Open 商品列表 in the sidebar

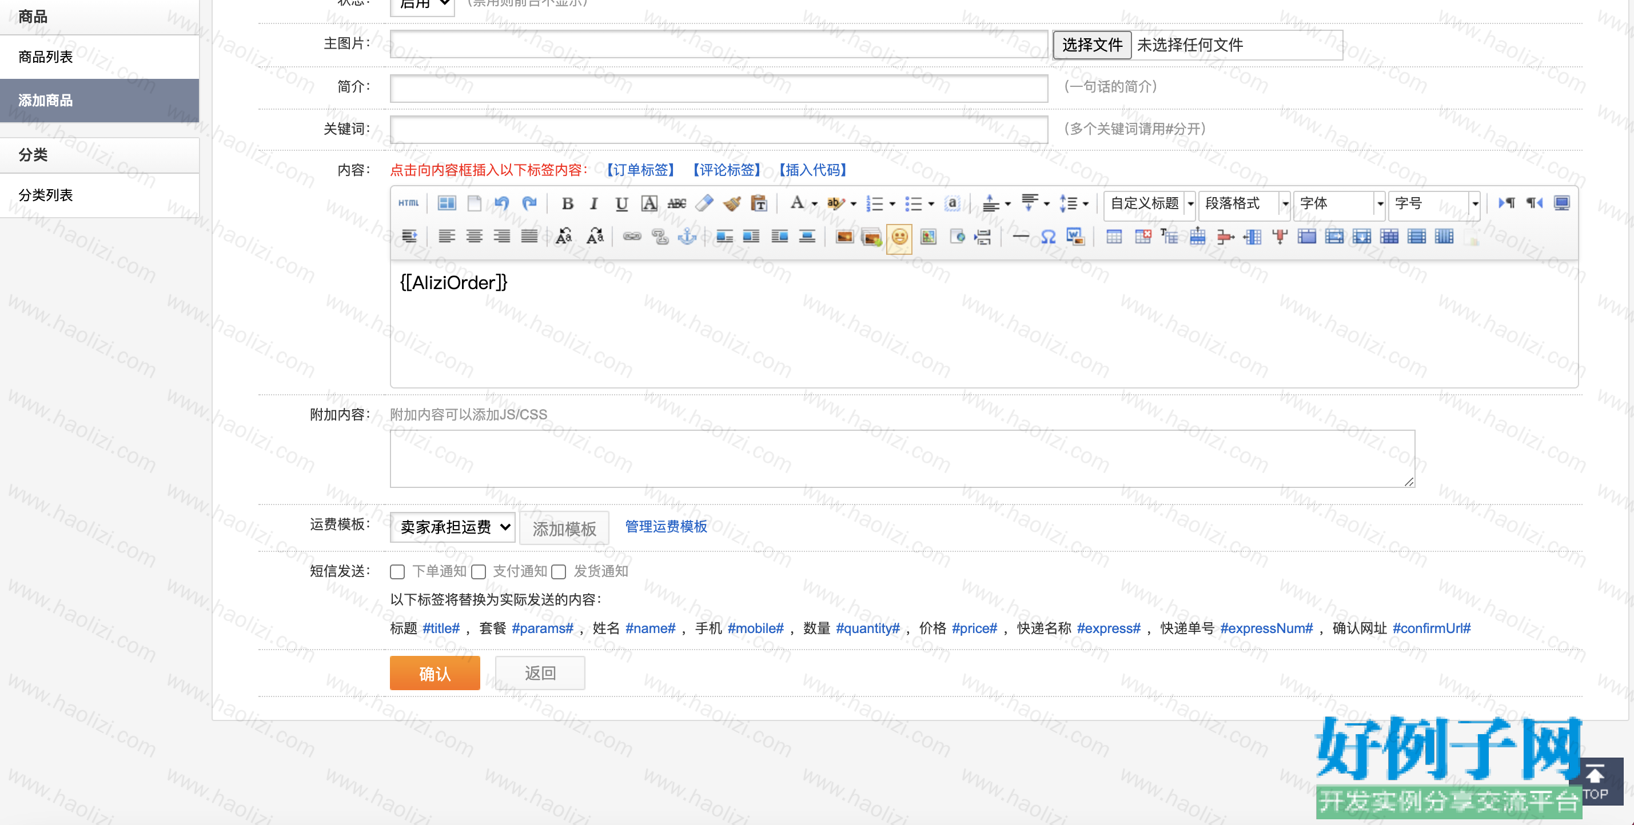click(x=99, y=57)
